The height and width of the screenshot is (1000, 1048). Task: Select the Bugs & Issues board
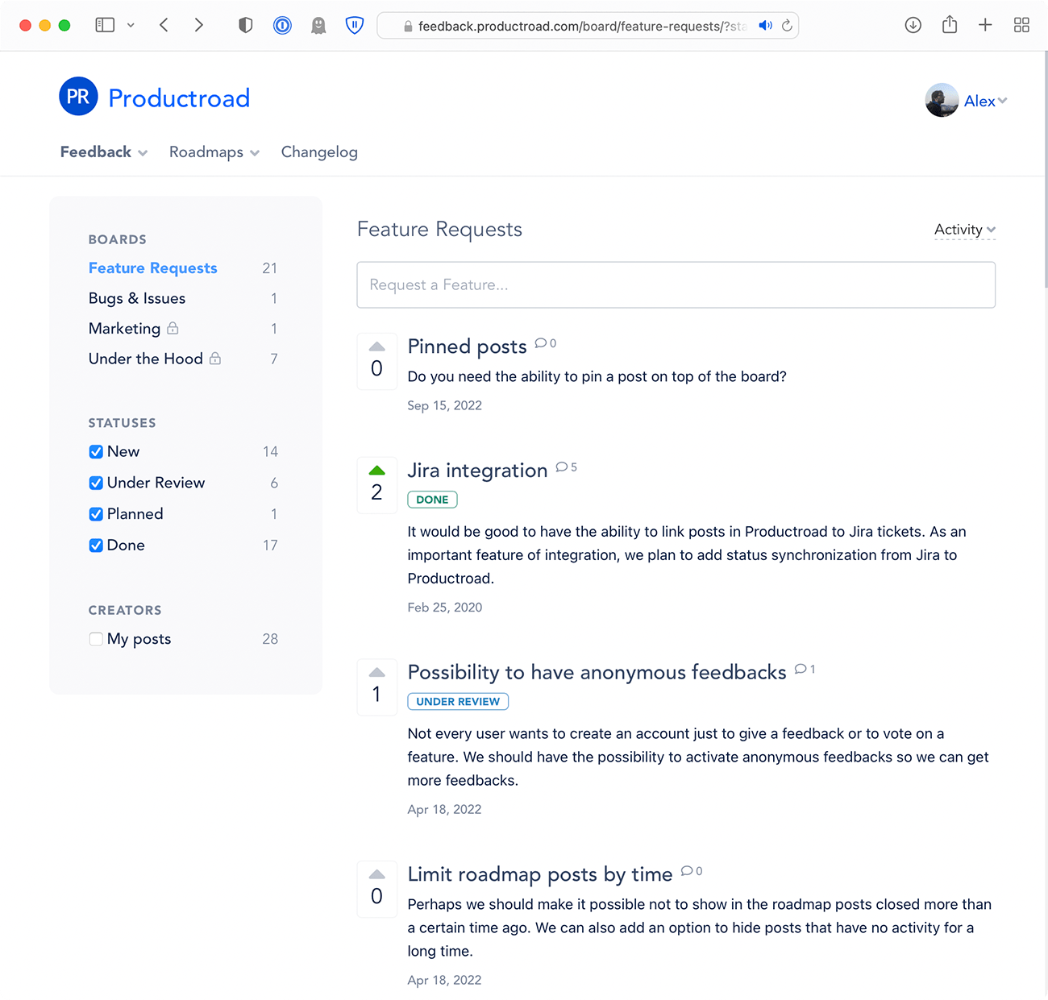pyautogui.click(x=137, y=298)
